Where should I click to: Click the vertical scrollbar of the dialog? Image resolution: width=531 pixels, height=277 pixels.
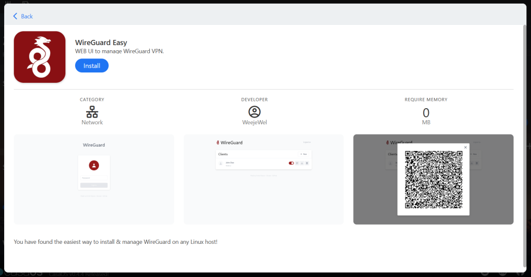tap(525, 145)
